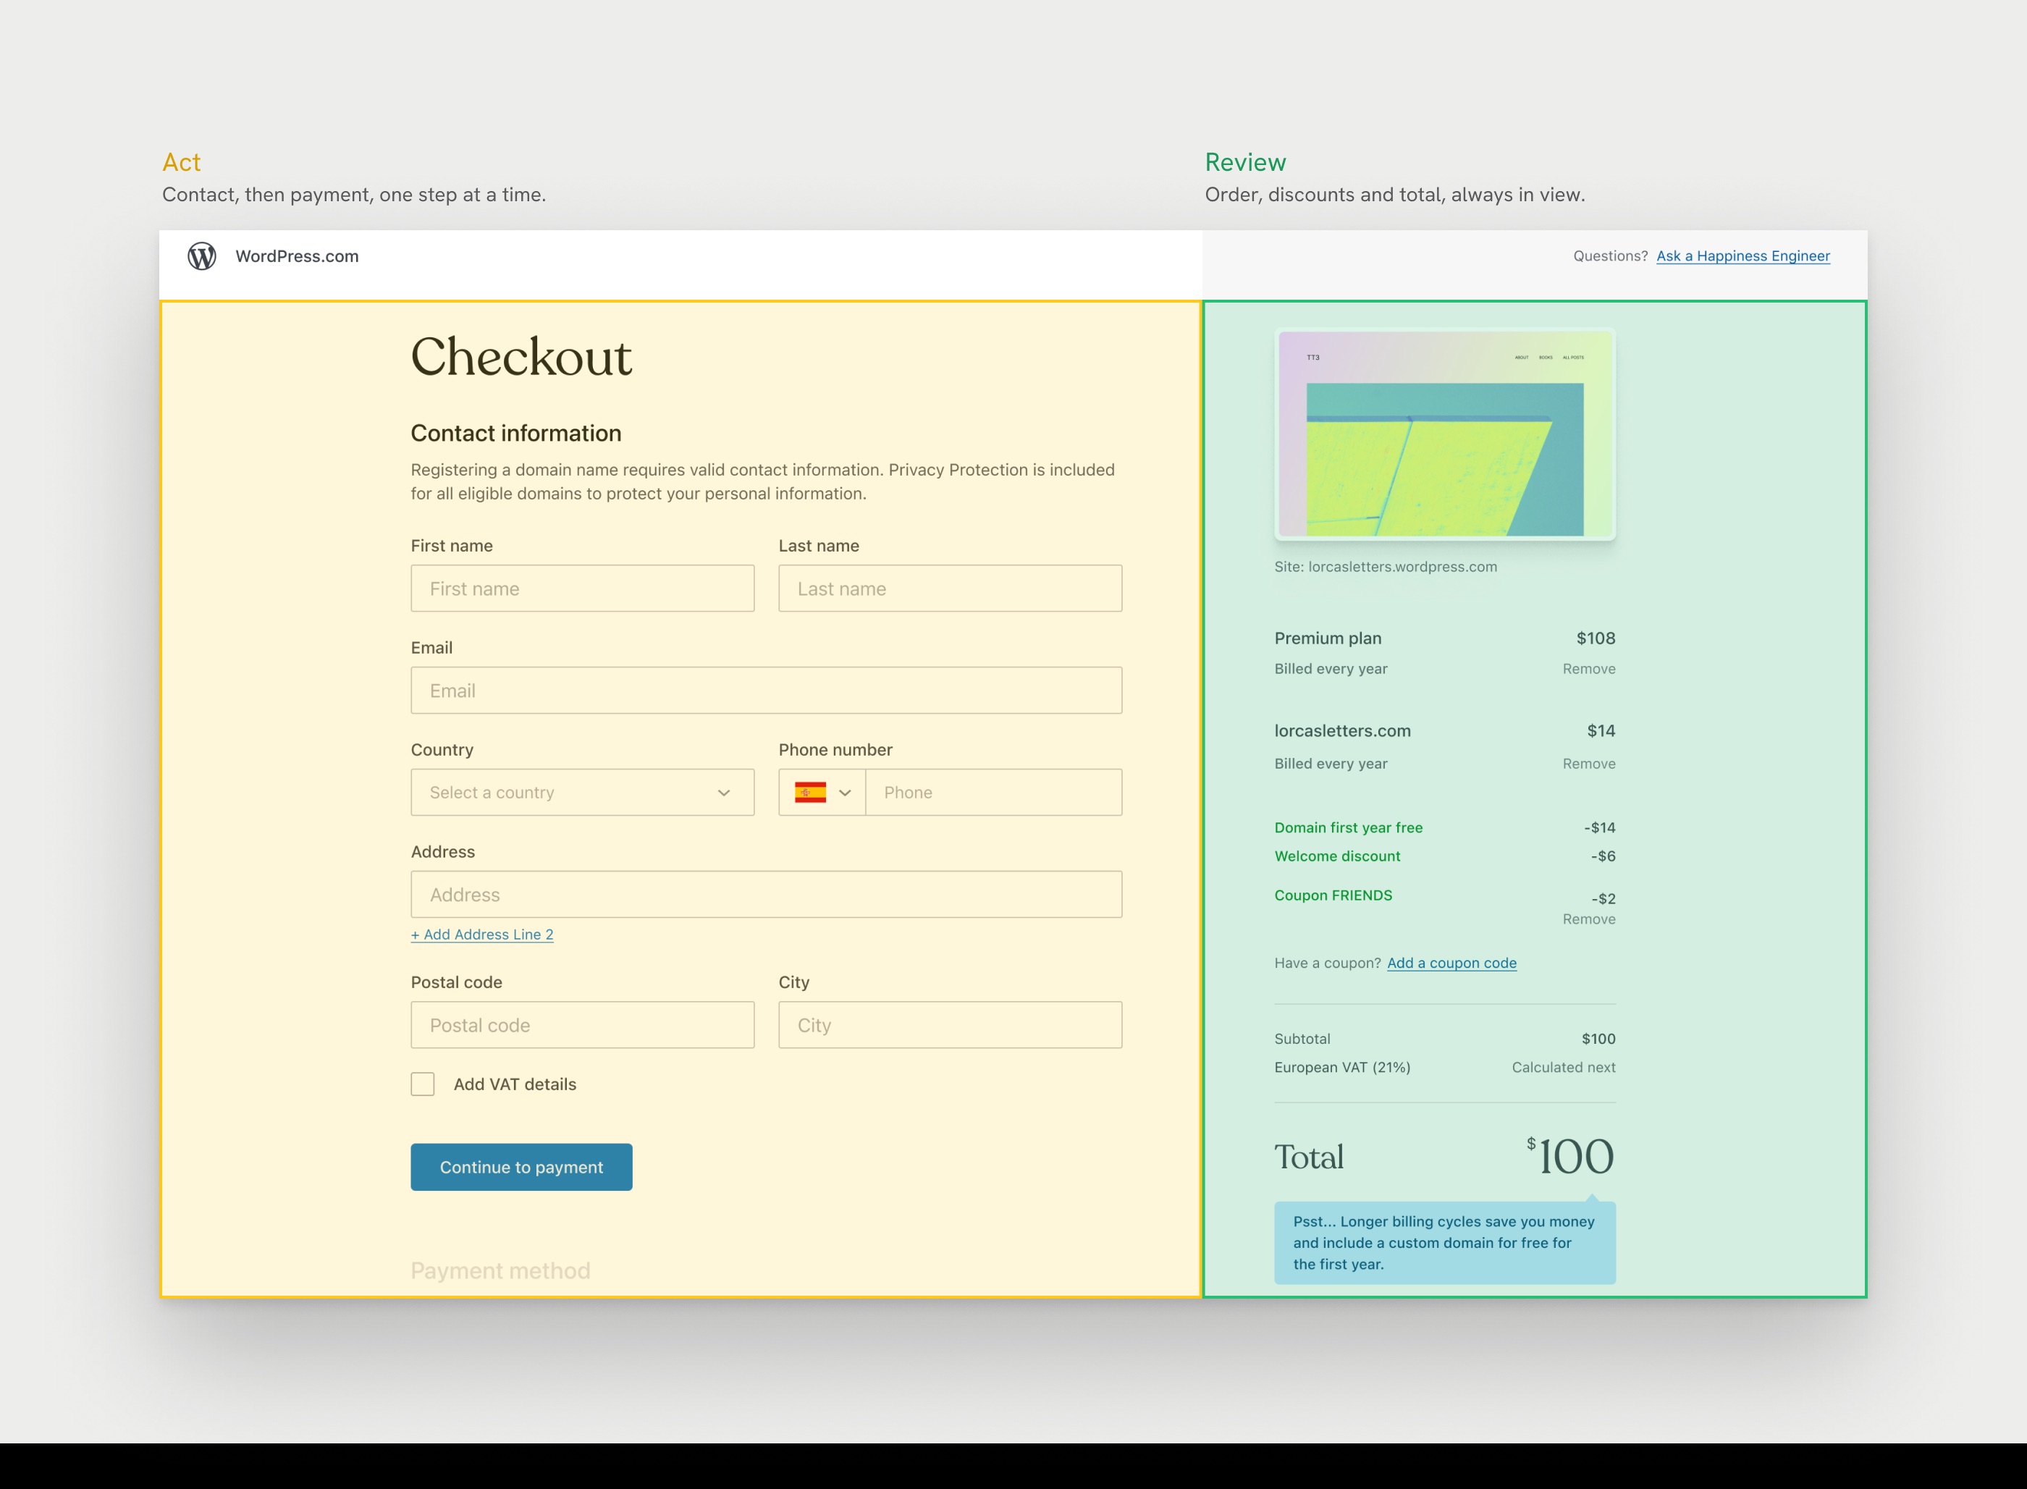Click the Site: lorcasletters.wordpress.com text
Viewport: 2027px width, 1489px height.
(x=1386, y=567)
